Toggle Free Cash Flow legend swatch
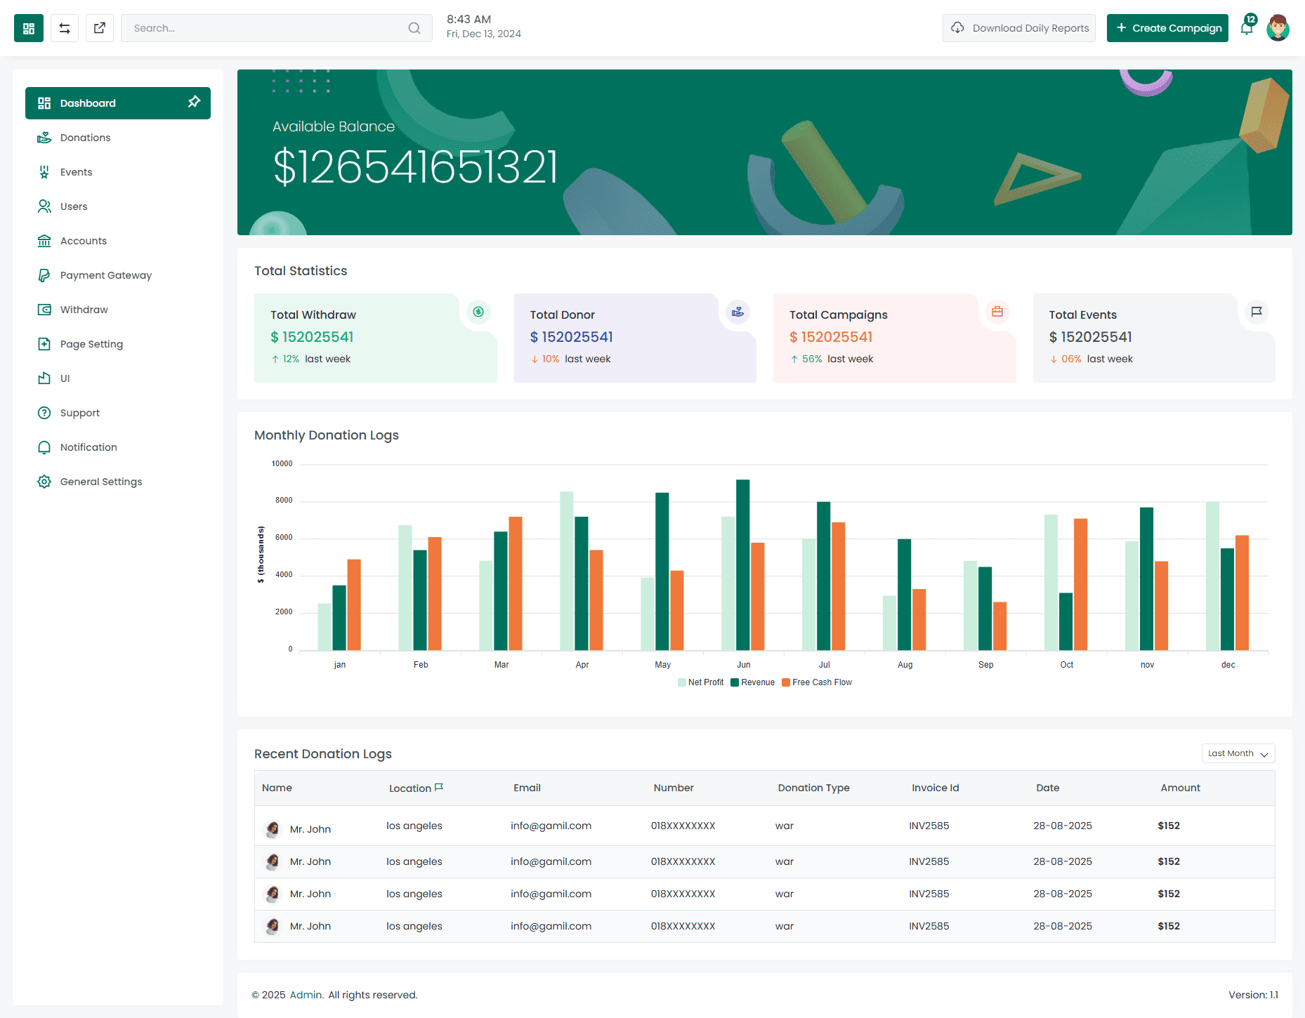Viewport: 1305px width, 1018px height. 786,682
